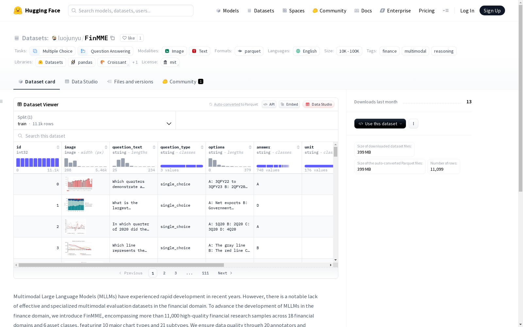Open Models in the top navigation
The width and height of the screenshot is (523, 327).
(x=228, y=10)
